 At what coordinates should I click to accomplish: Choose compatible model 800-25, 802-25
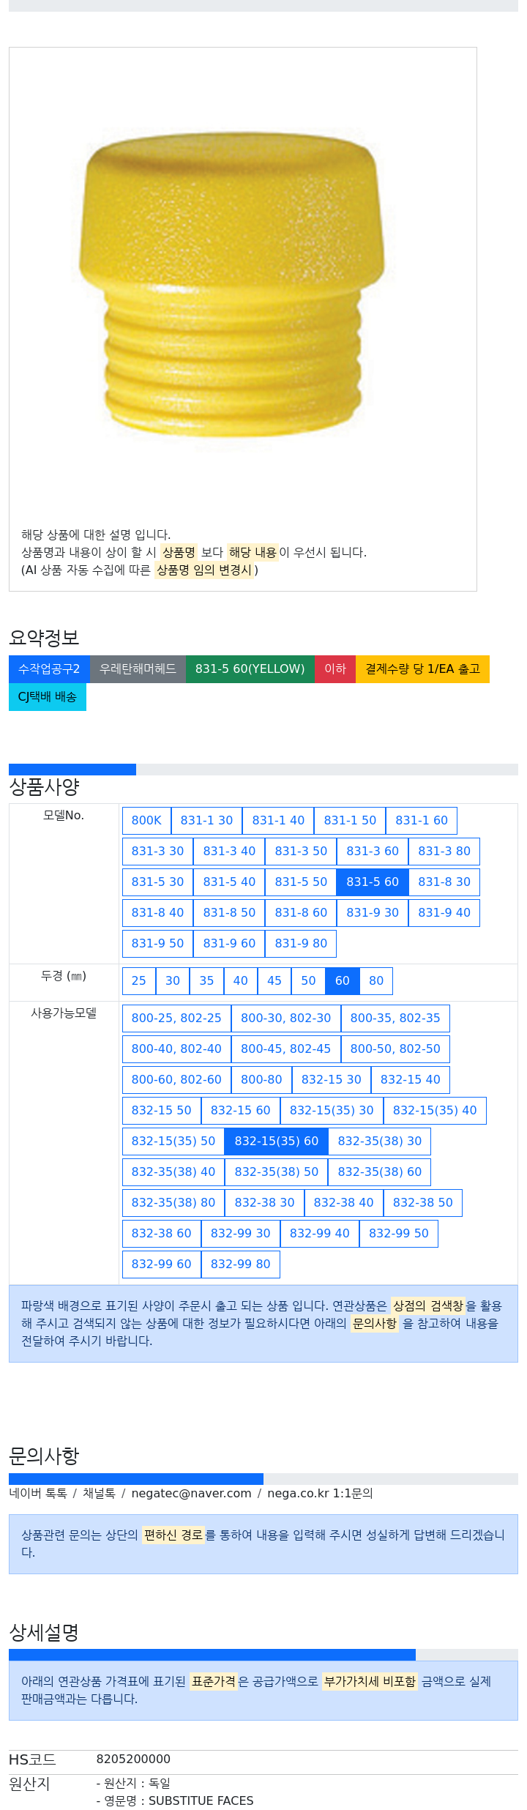pyautogui.click(x=176, y=1018)
